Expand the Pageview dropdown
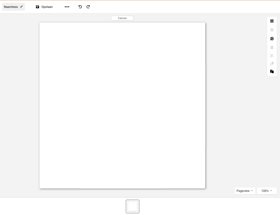The width and height of the screenshot is (280, 215). tap(245, 191)
